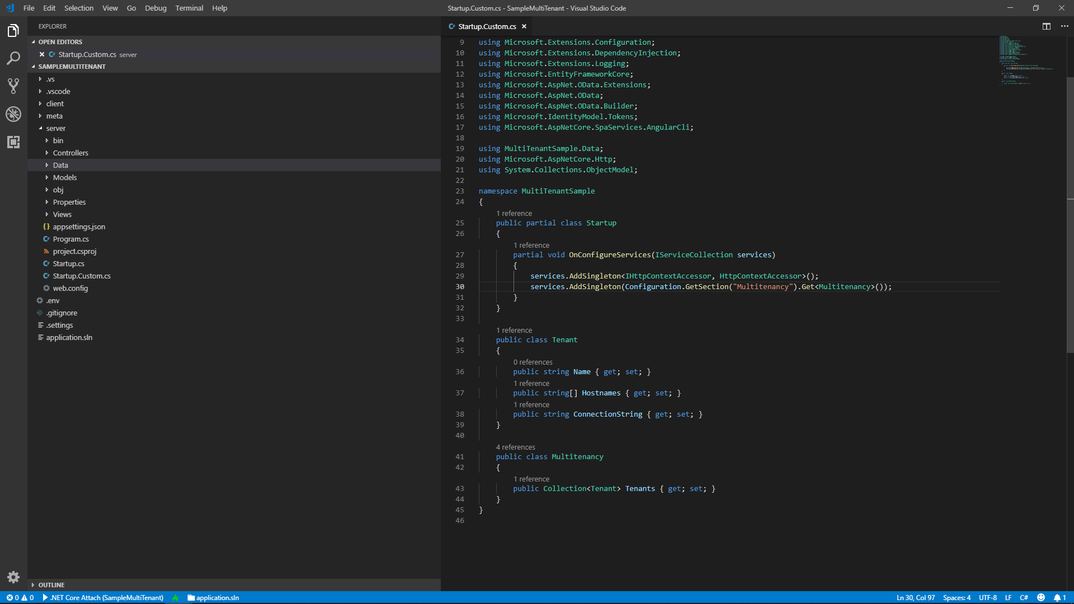Collapse the OPEN EDITORS section
The width and height of the screenshot is (1074, 604).
[x=60, y=42]
